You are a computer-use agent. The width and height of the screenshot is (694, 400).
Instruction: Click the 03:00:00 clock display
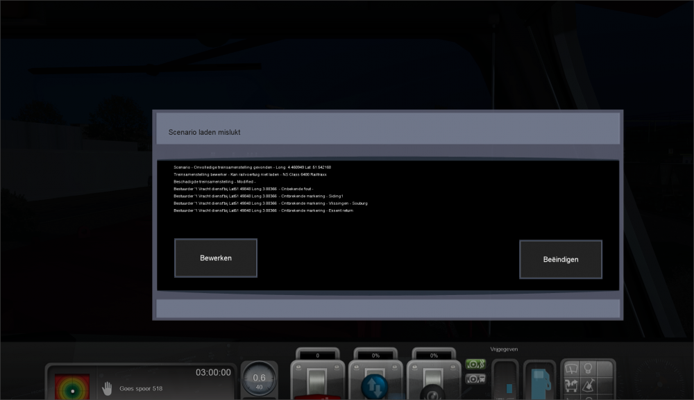pos(212,373)
